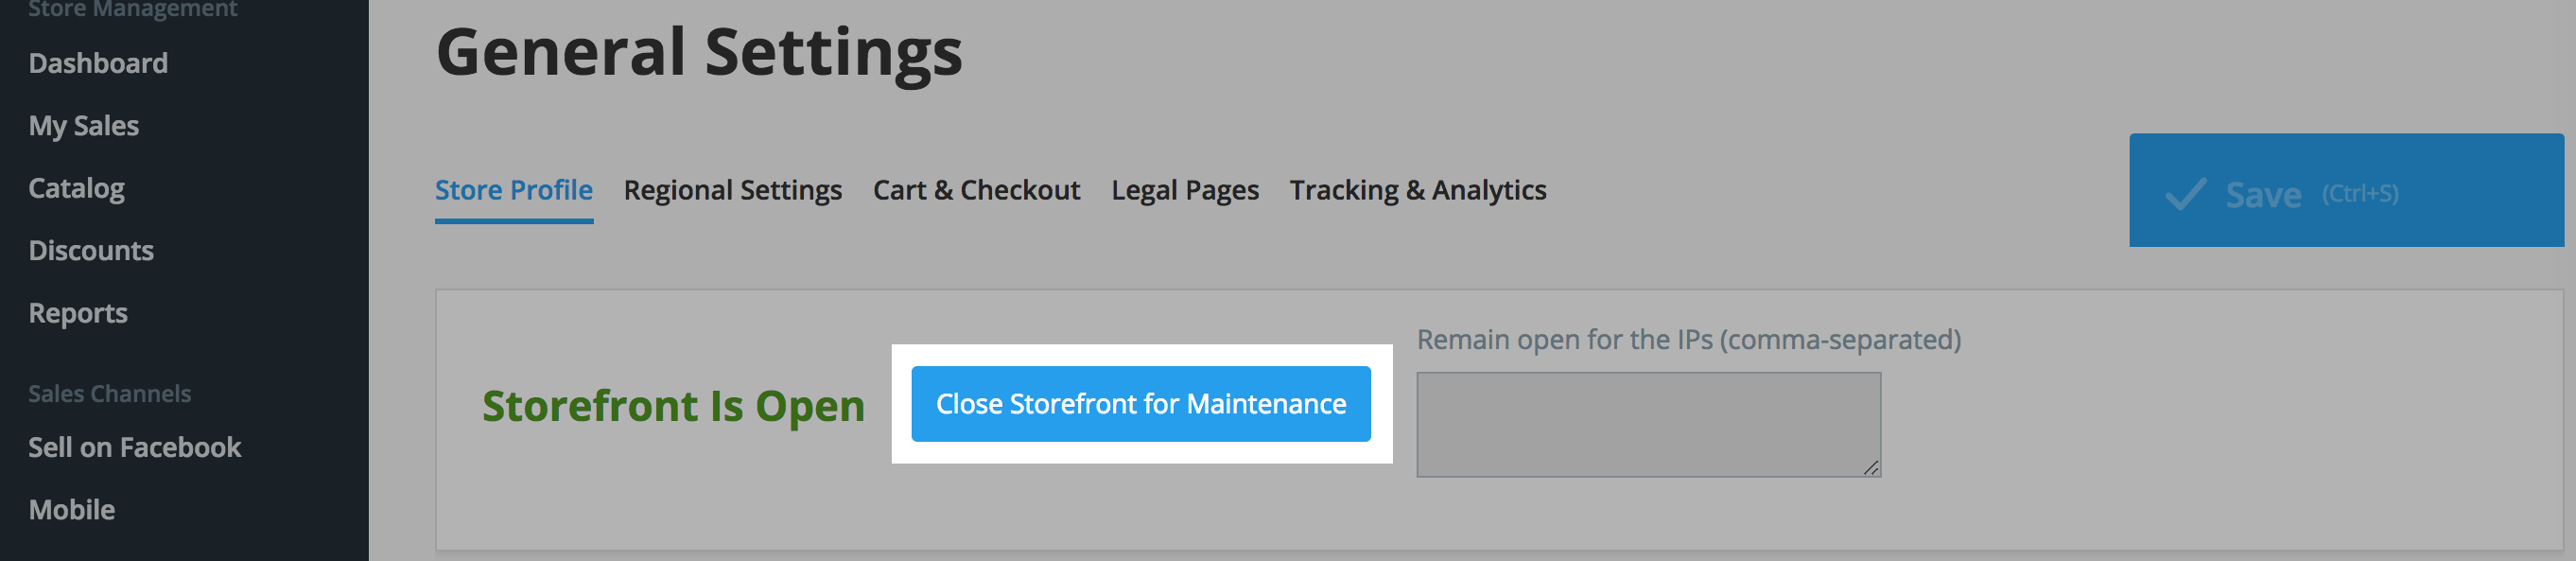Go to My Sales in sidebar
This screenshot has width=2576, height=561.
coord(84,126)
